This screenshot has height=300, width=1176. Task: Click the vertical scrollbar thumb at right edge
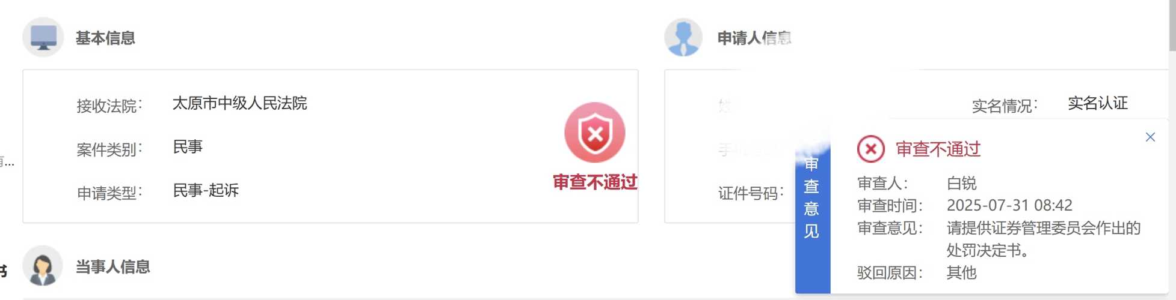pyautogui.click(x=1172, y=25)
